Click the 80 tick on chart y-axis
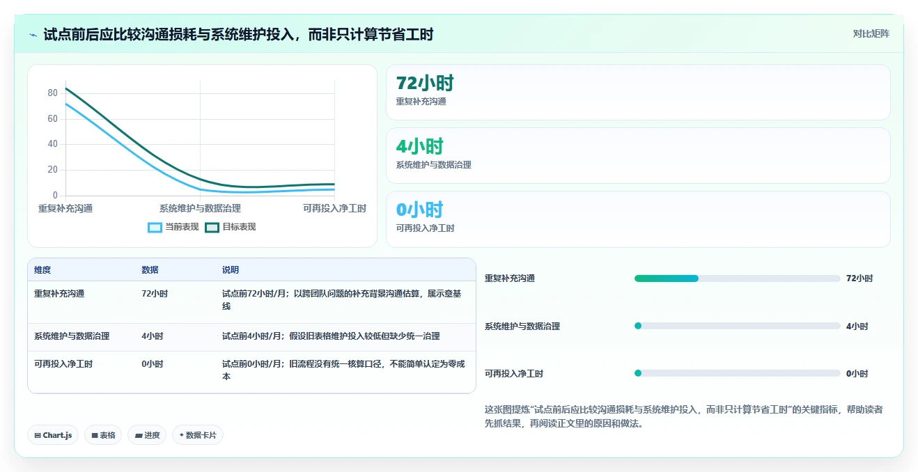This screenshot has width=918, height=472. point(53,93)
